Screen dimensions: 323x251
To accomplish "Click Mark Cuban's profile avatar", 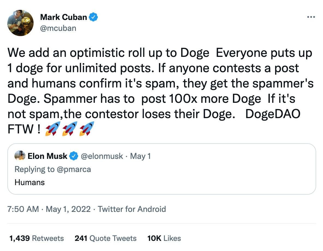I will [x=20, y=23].
